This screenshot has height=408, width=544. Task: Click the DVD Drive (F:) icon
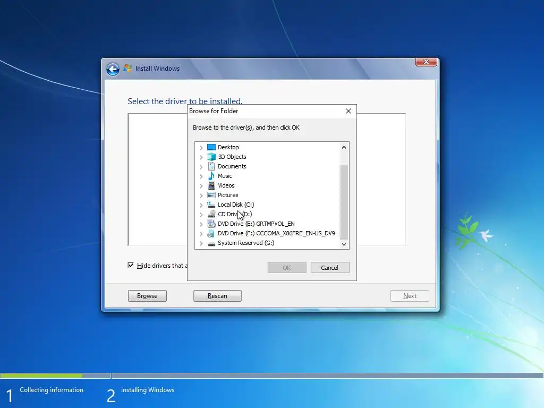pos(211,234)
